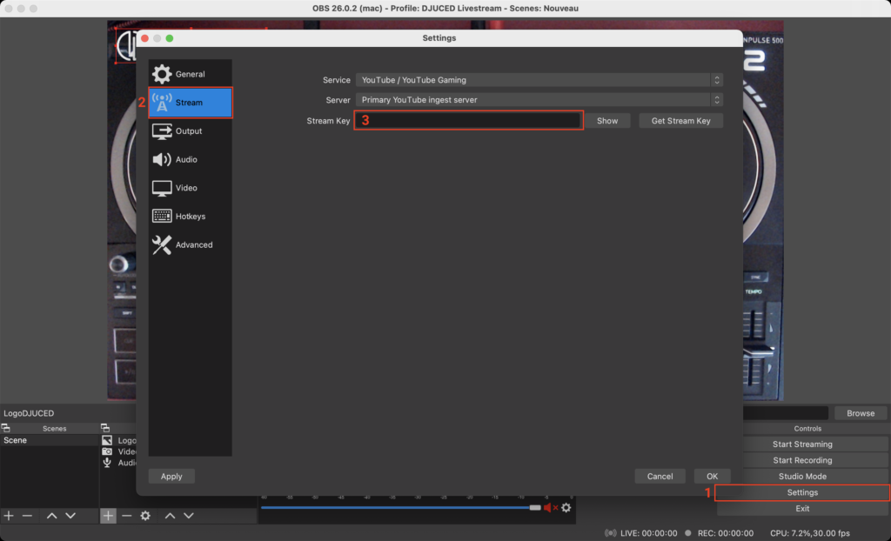This screenshot has height=541, width=891.
Task: Show the hidden stream key
Action: tap(607, 121)
